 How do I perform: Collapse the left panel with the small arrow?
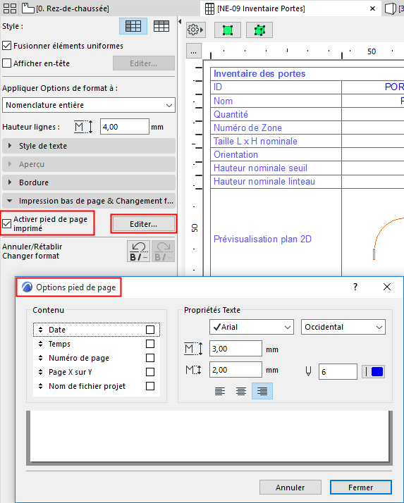click(180, 22)
